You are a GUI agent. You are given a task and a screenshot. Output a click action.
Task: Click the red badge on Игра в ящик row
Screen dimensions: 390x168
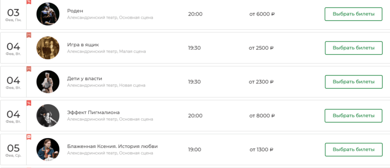(29, 35)
